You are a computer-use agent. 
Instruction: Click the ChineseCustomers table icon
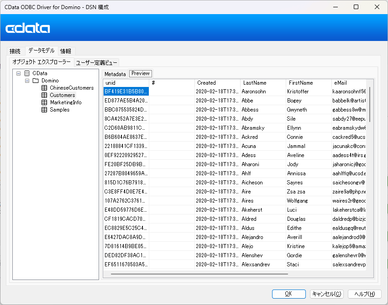[44, 88]
